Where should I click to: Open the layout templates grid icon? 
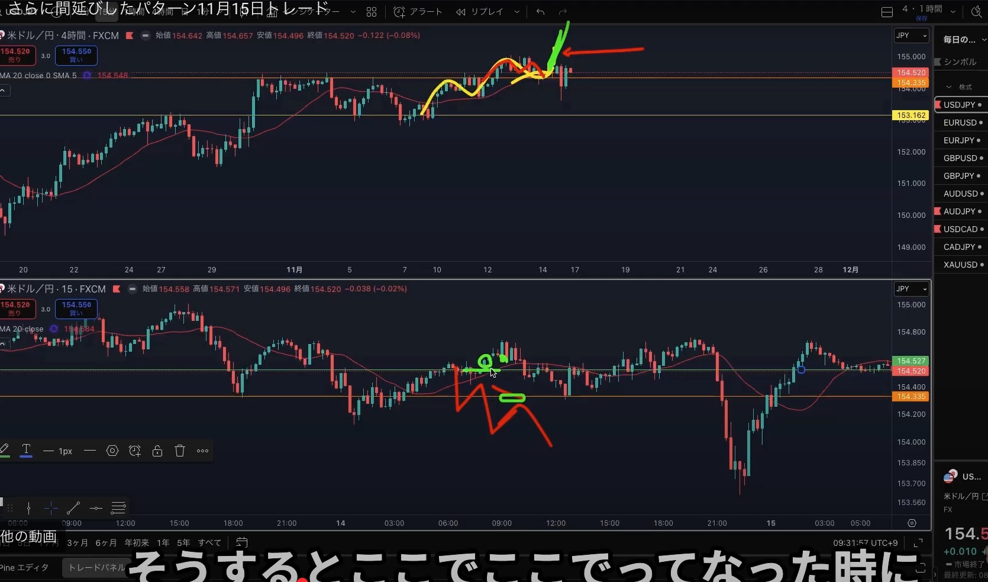[372, 12]
